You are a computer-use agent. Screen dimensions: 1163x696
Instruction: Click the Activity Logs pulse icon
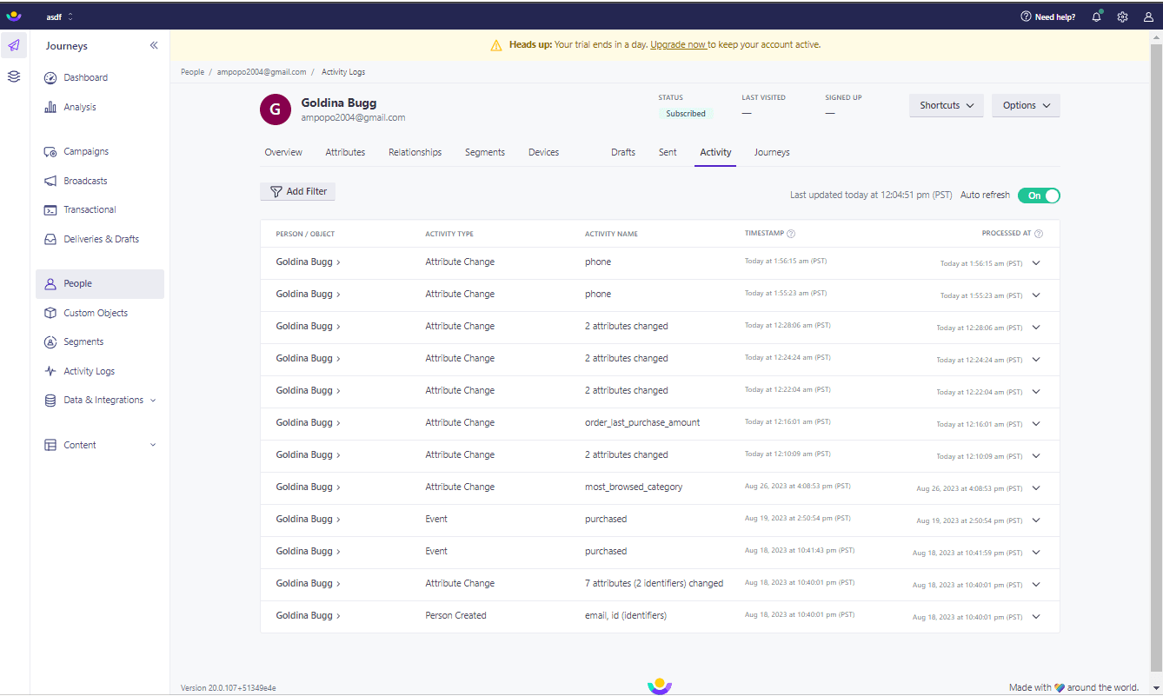50,371
